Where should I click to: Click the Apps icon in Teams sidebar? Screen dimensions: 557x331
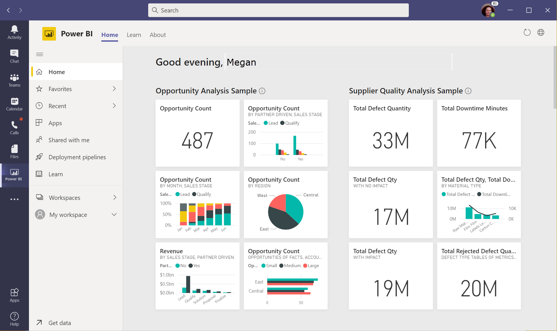tap(14, 295)
